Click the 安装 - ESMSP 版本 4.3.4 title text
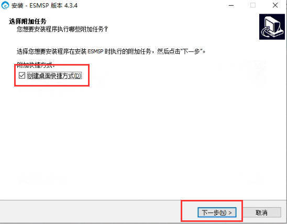This screenshot has width=287, height=224. (x=45, y=6)
